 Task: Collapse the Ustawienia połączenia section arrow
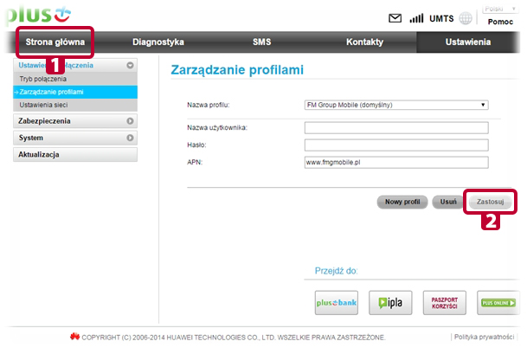pyautogui.click(x=130, y=65)
